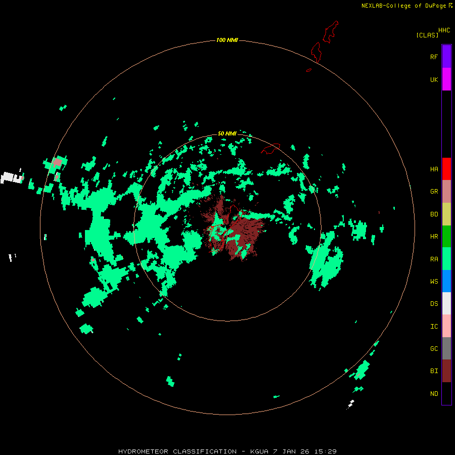
Task: Click the UK legend label
Action: point(434,80)
